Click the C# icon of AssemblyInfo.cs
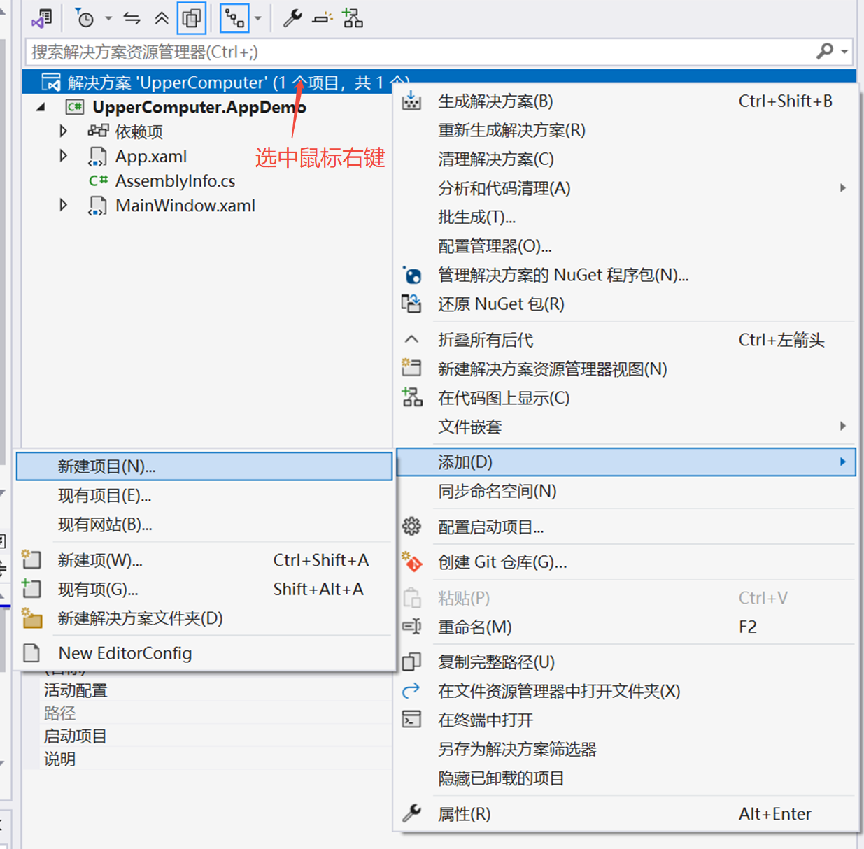The image size is (864, 849). coord(98,180)
